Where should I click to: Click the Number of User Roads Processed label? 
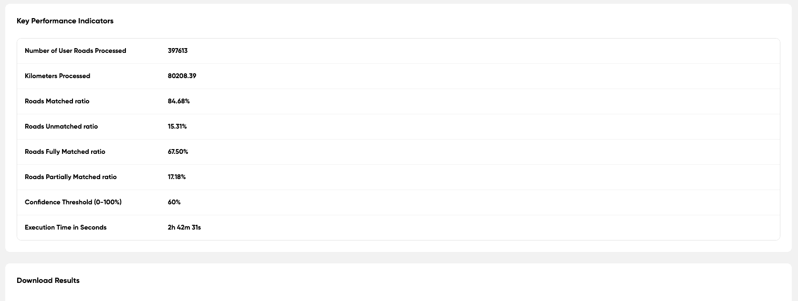[75, 51]
